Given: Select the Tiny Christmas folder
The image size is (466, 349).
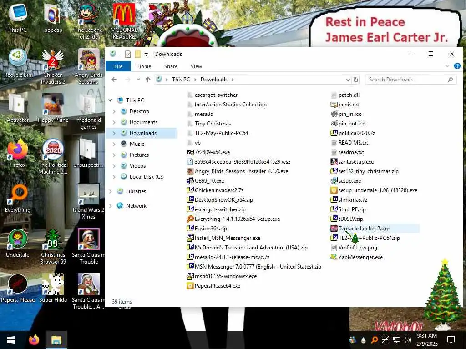Looking at the screenshot, I should 213,124.
